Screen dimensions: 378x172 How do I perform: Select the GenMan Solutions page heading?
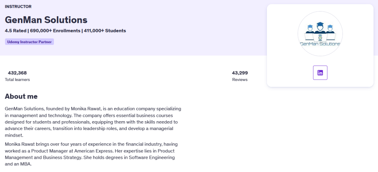(46, 20)
